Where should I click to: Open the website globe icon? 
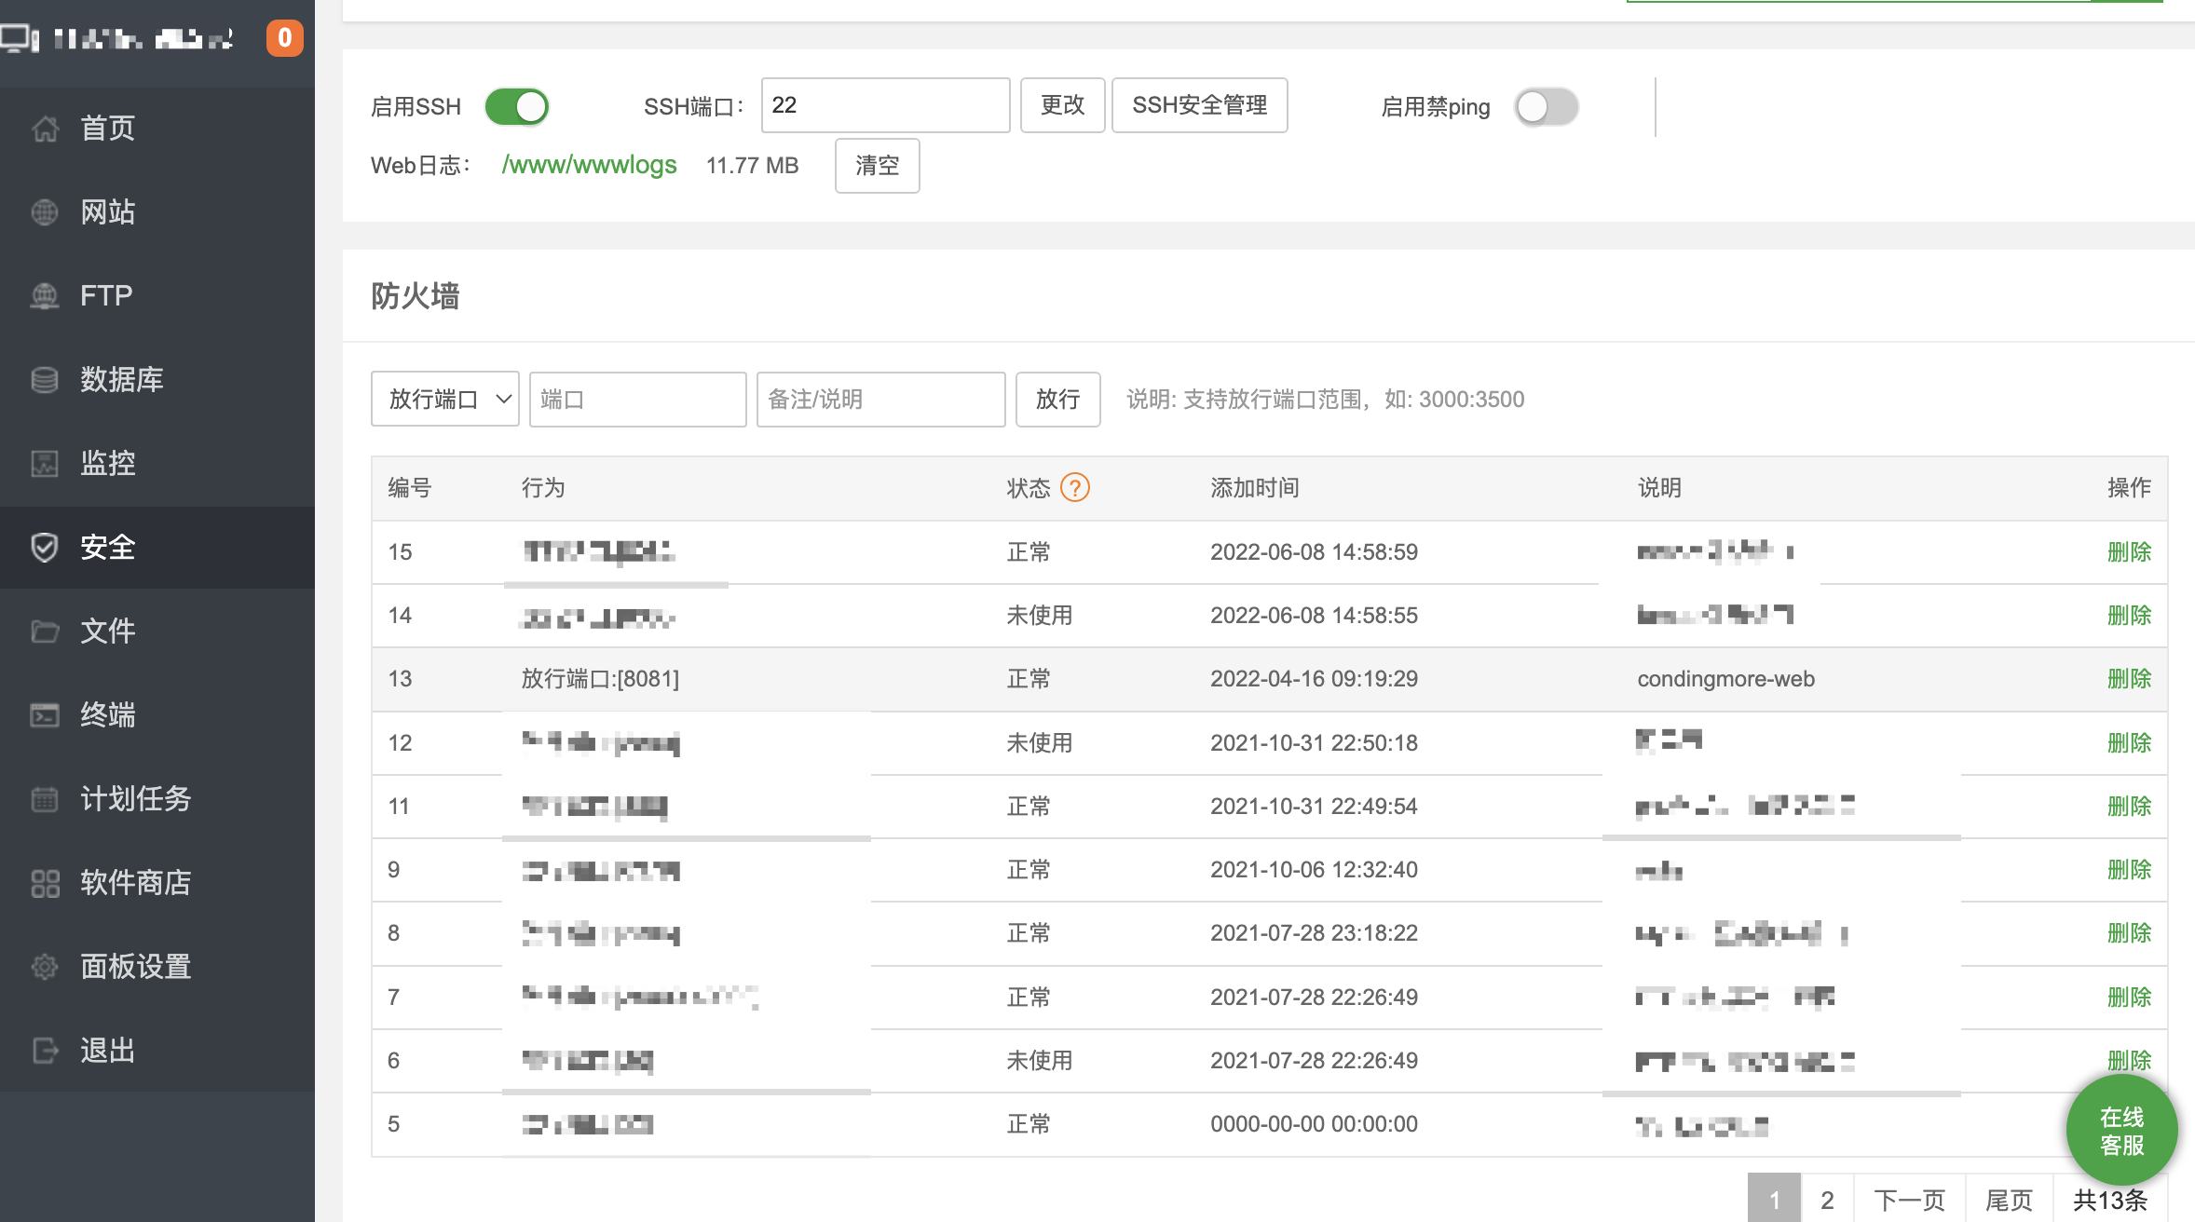coord(45,212)
